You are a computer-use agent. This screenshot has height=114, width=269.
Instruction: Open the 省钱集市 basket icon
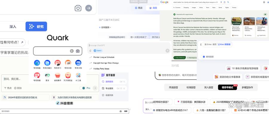click(57, 75)
